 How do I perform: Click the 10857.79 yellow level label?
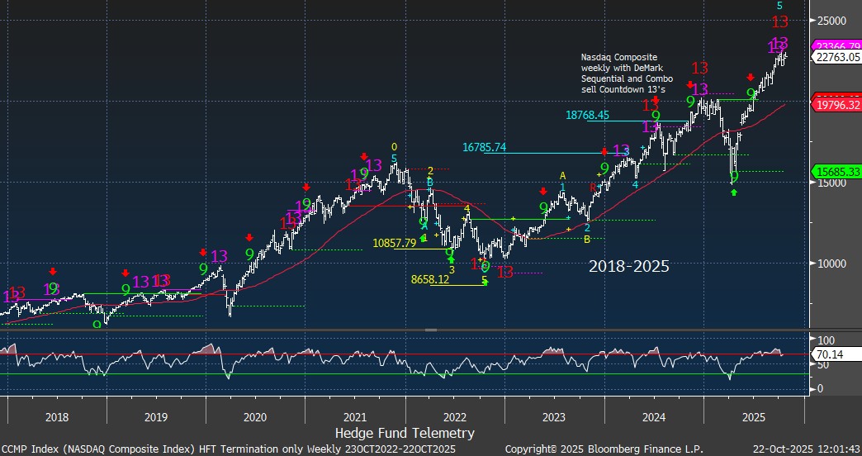click(x=396, y=243)
